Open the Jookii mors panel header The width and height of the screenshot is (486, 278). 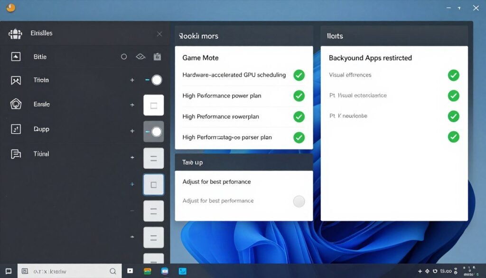click(244, 36)
